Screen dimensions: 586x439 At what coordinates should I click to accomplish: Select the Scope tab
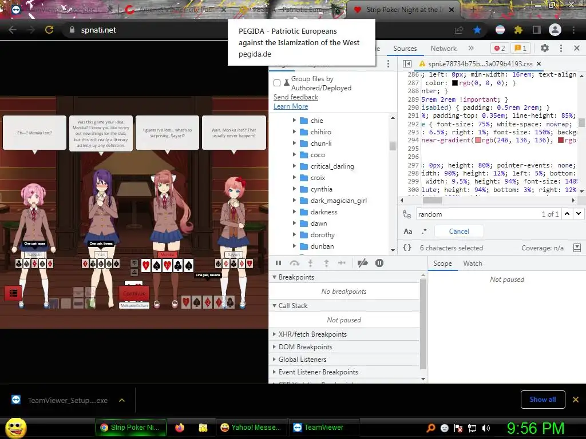click(442, 264)
